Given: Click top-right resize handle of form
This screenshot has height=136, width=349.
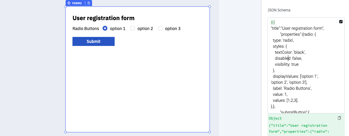Looking at the screenshot, I should (x=210, y=7).
